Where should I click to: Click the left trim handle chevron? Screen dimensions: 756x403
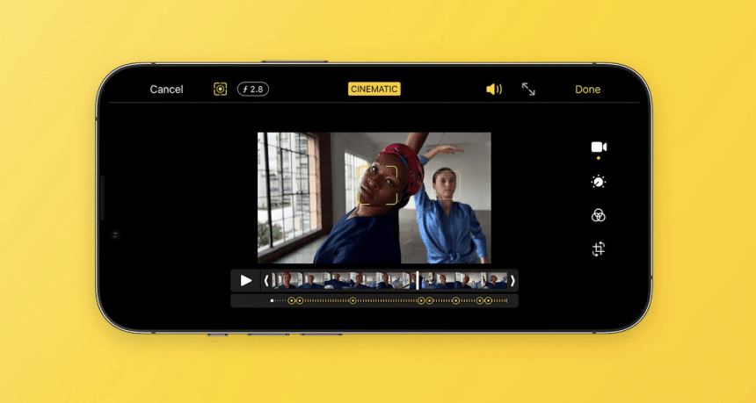[266, 281]
